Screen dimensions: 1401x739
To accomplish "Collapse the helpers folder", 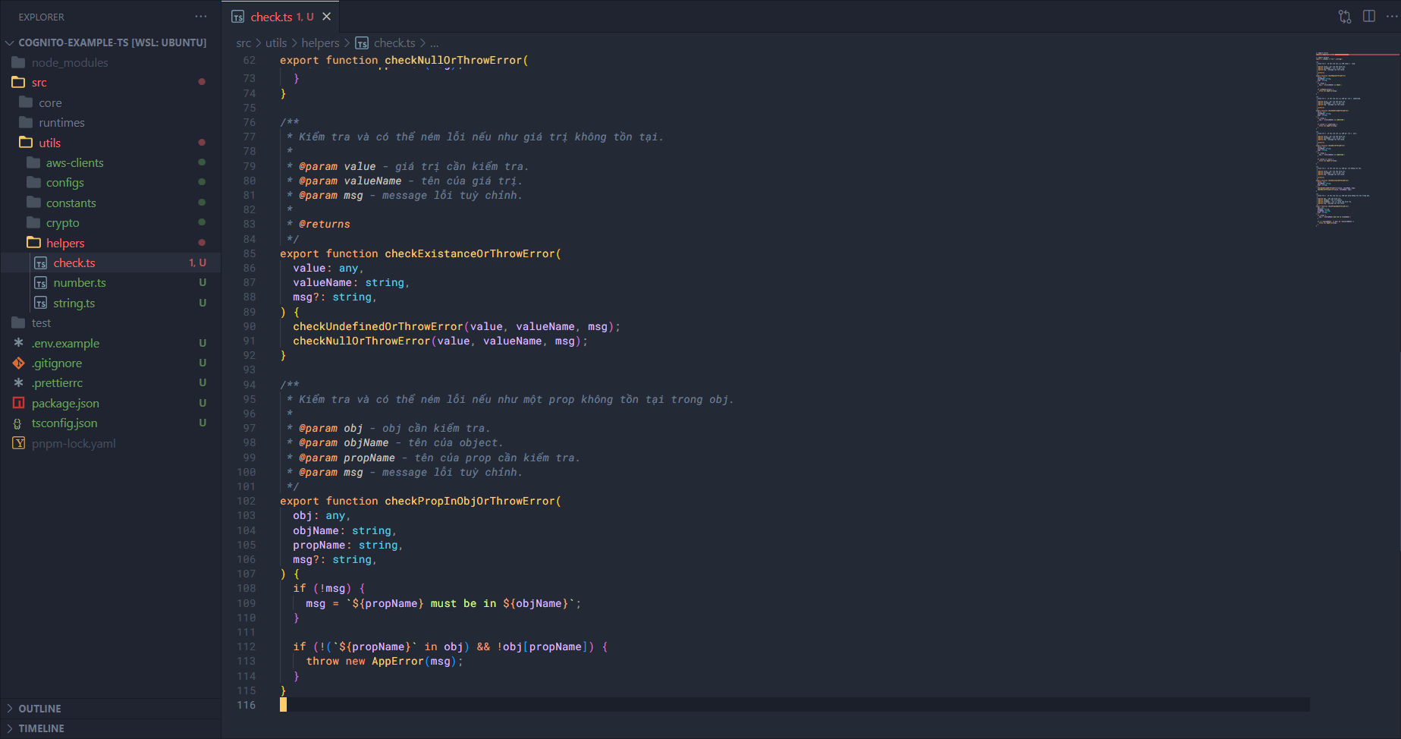I will [65, 243].
